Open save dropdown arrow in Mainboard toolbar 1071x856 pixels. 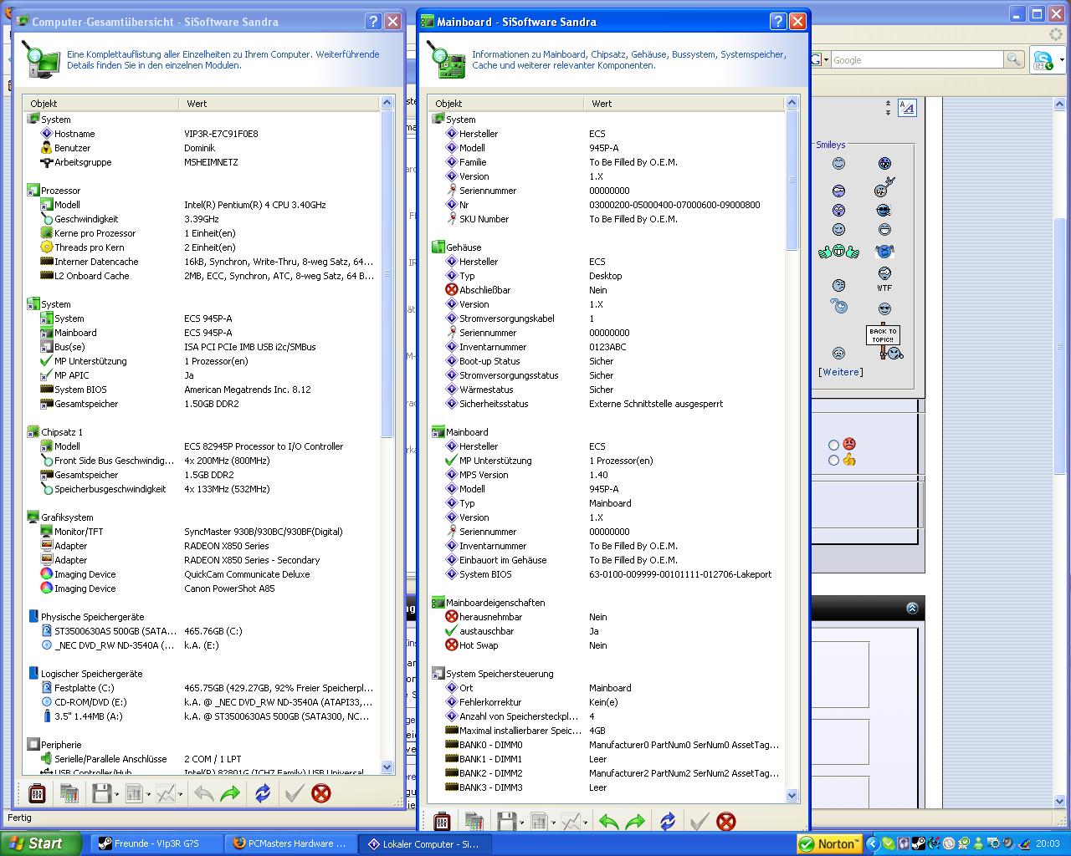tap(522, 823)
